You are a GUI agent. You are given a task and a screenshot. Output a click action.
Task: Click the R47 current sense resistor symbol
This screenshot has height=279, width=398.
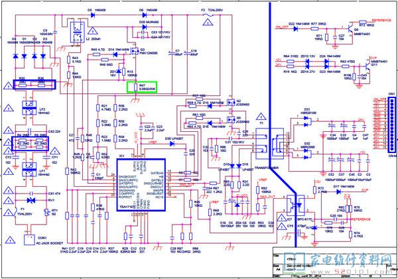point(136,87)
